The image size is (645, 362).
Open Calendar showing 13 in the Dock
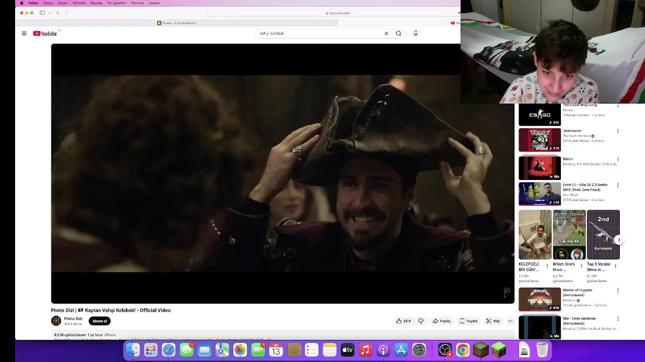click(x=276, y=350)
